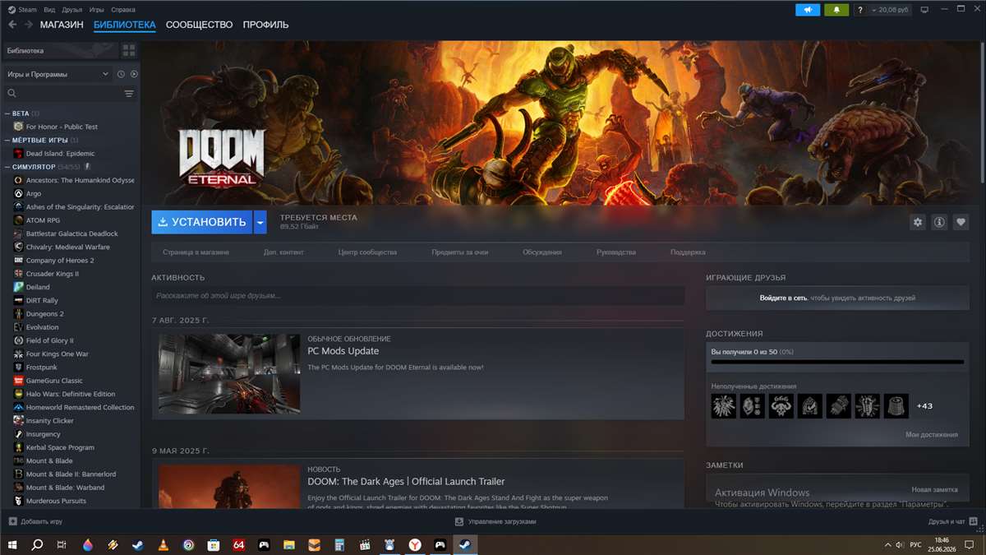
Task: Click the activity status input field
Action: tap(417, 295)
